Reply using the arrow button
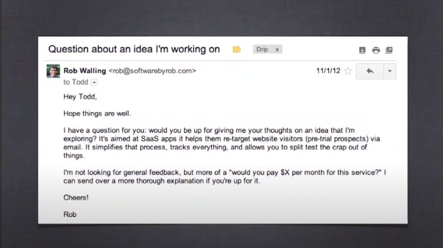443x248 pixels. pyautogui.click(x=370, y=71)
